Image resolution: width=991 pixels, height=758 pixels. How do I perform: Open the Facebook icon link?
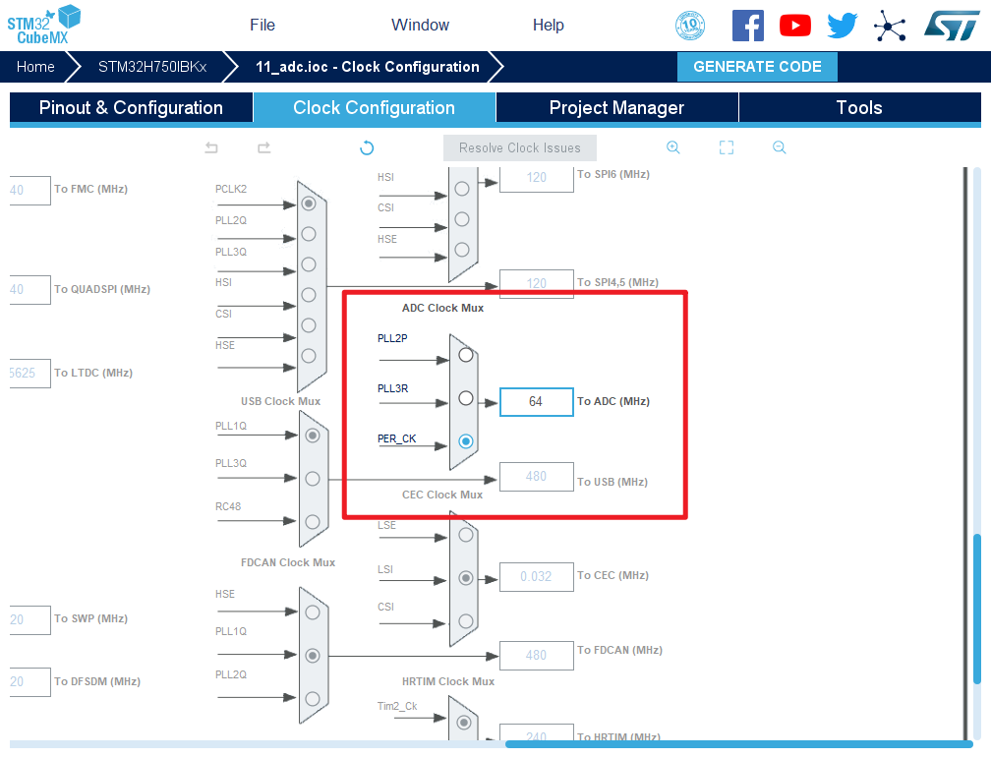pos(748,26)
